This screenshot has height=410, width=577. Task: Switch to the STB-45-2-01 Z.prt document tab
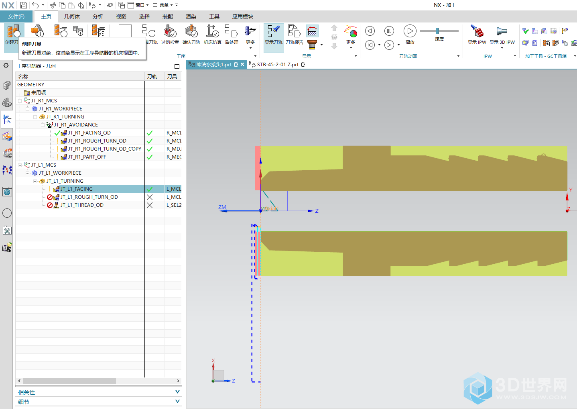[277, 65]
